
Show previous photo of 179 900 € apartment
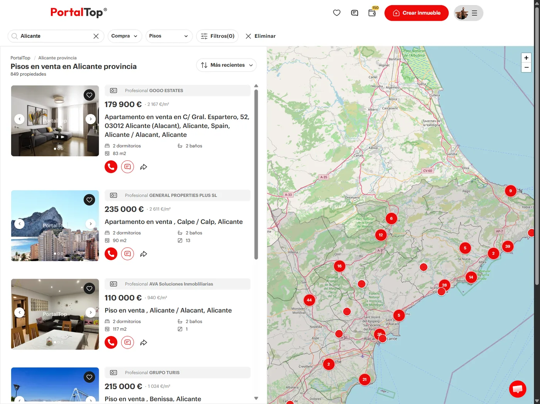[20, 119]
